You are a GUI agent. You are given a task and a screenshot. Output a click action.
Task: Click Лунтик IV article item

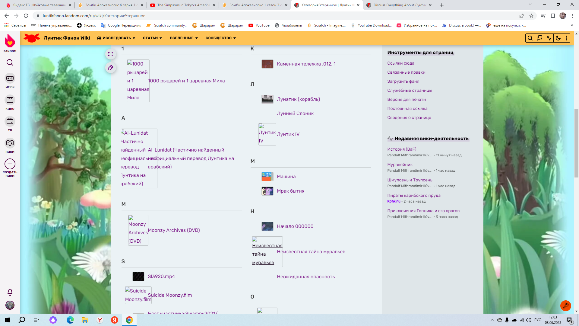(288, 134)
